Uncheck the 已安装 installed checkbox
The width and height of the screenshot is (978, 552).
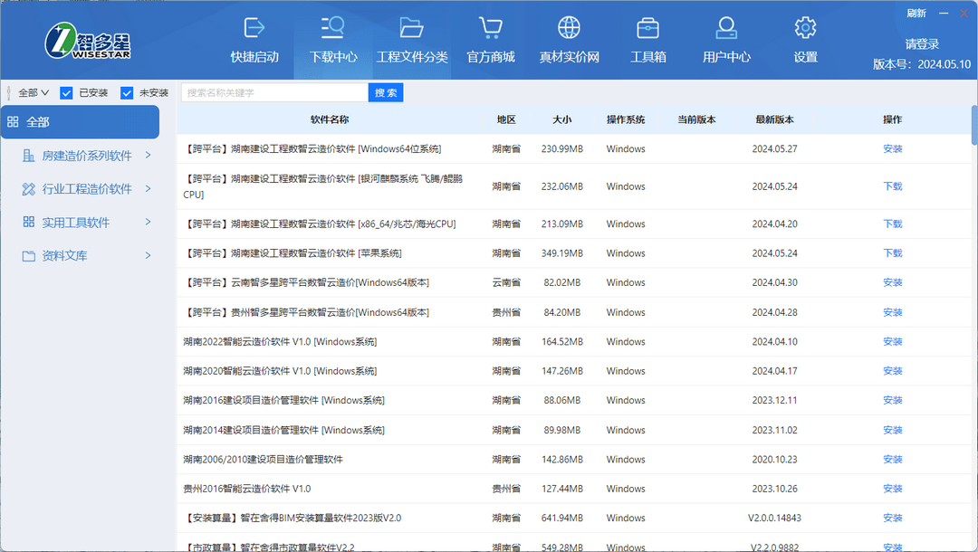(x=66, y=91)
